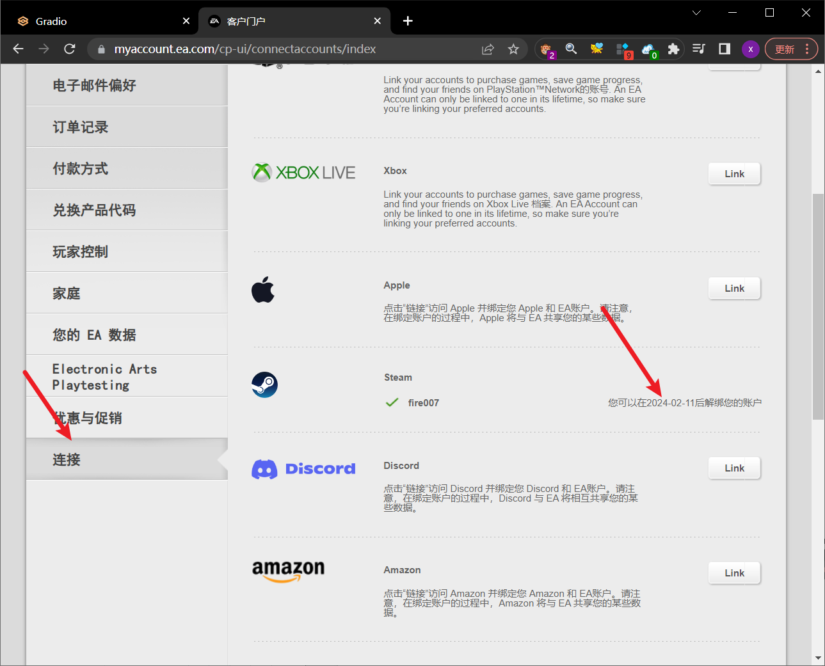The width and height of the screenshot is (825, 666).
Task: Click the Discord logo
Action: pyautogui.click(x=303, y=469)
